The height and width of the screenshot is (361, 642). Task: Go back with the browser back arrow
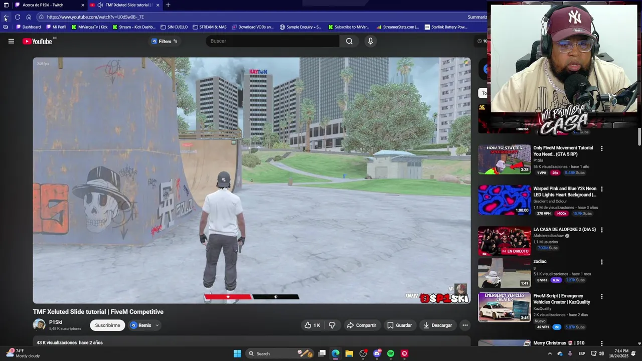[6, 17]
